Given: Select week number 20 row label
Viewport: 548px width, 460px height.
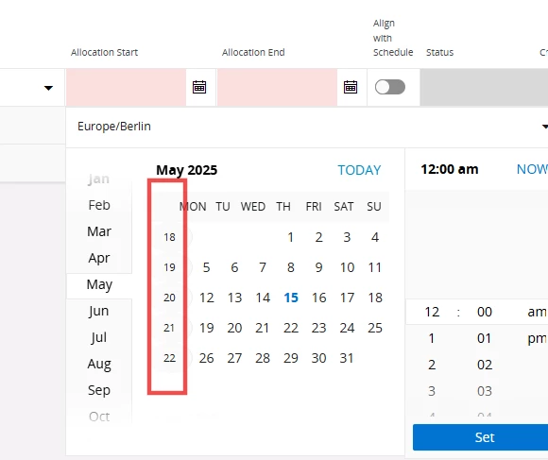Looking at the screenshot, I should (169, 298).
